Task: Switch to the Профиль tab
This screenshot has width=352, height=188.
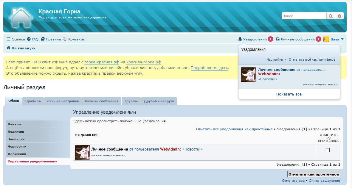Action: point(33,101)
